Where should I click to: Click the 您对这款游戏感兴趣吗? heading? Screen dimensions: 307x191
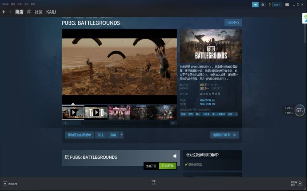click(x=202, y=155)
